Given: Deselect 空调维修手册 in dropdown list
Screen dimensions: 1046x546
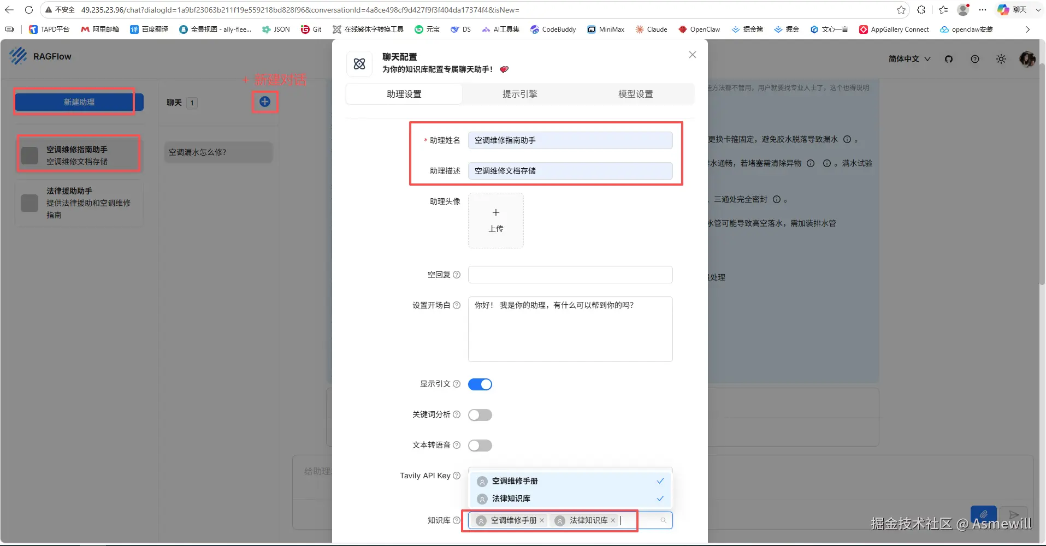Looking at the screenshot, I should point(571,481).
